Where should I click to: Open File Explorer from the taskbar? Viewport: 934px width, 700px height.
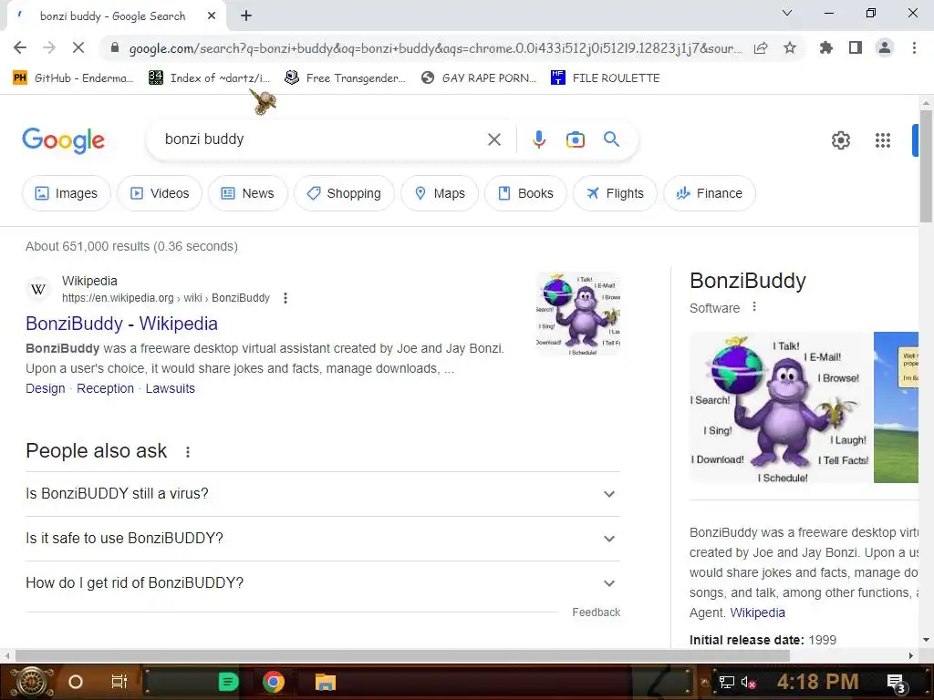326,682
